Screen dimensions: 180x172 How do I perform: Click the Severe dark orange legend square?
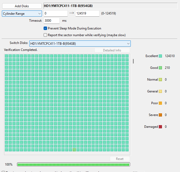click(160, 115)
